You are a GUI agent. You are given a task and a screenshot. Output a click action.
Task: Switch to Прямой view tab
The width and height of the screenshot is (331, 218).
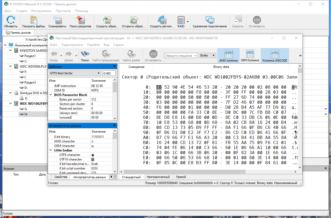[x=181, y=177]
